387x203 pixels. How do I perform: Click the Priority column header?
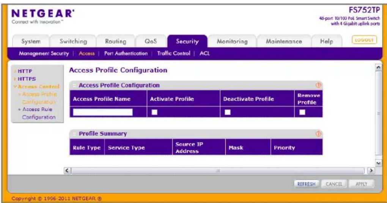pos(296,148)
